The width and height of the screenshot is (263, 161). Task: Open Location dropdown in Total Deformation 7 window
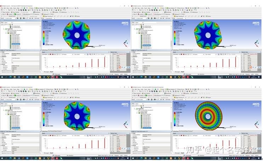(x=10, y=14)
